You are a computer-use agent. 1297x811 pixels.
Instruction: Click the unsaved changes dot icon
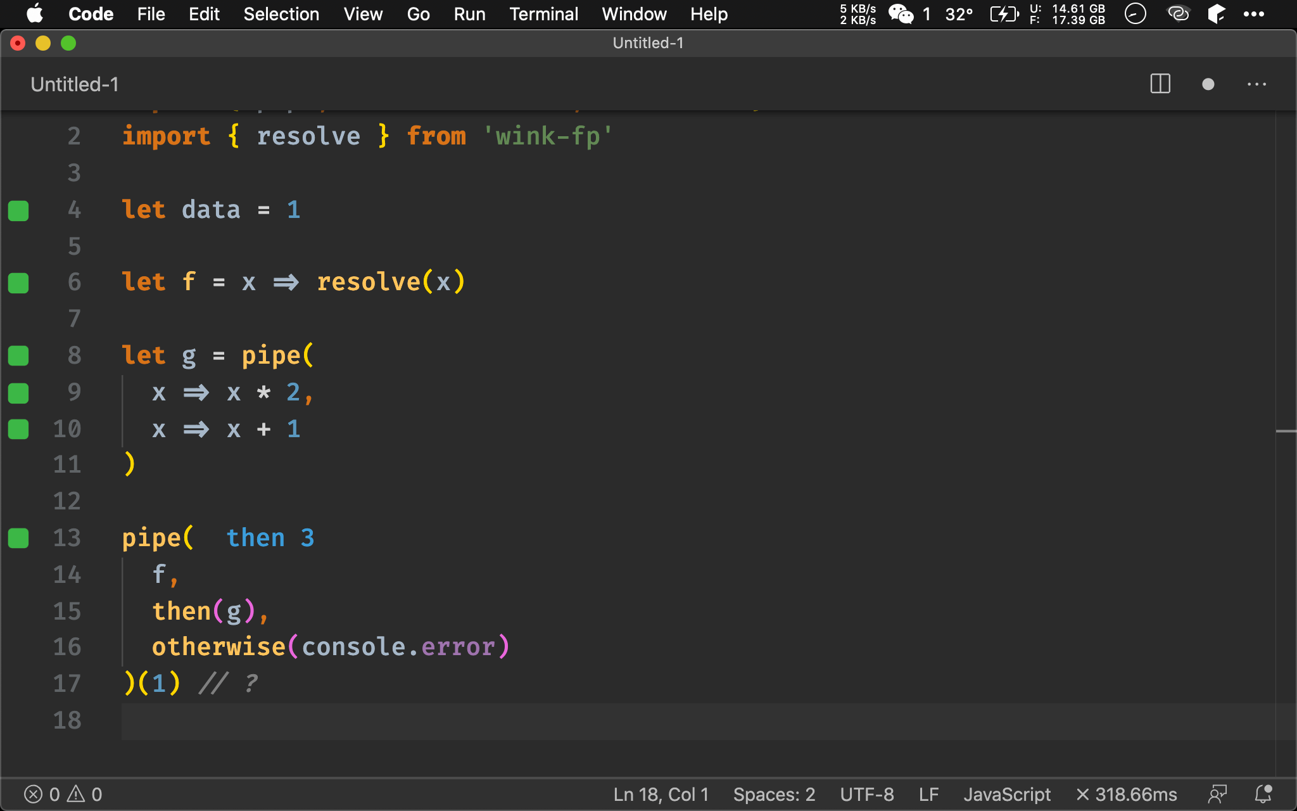1208,84
